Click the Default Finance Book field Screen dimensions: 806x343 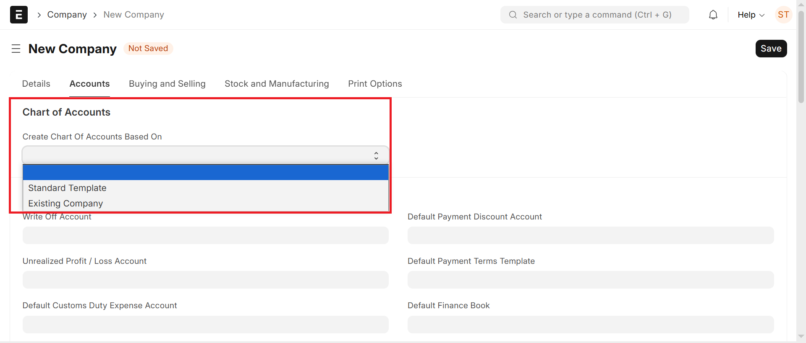click(590, 325)
